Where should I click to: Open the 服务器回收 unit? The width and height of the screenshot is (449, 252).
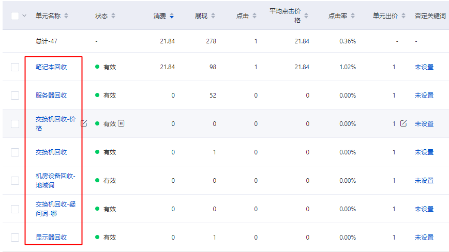click(x=51, y=96)
